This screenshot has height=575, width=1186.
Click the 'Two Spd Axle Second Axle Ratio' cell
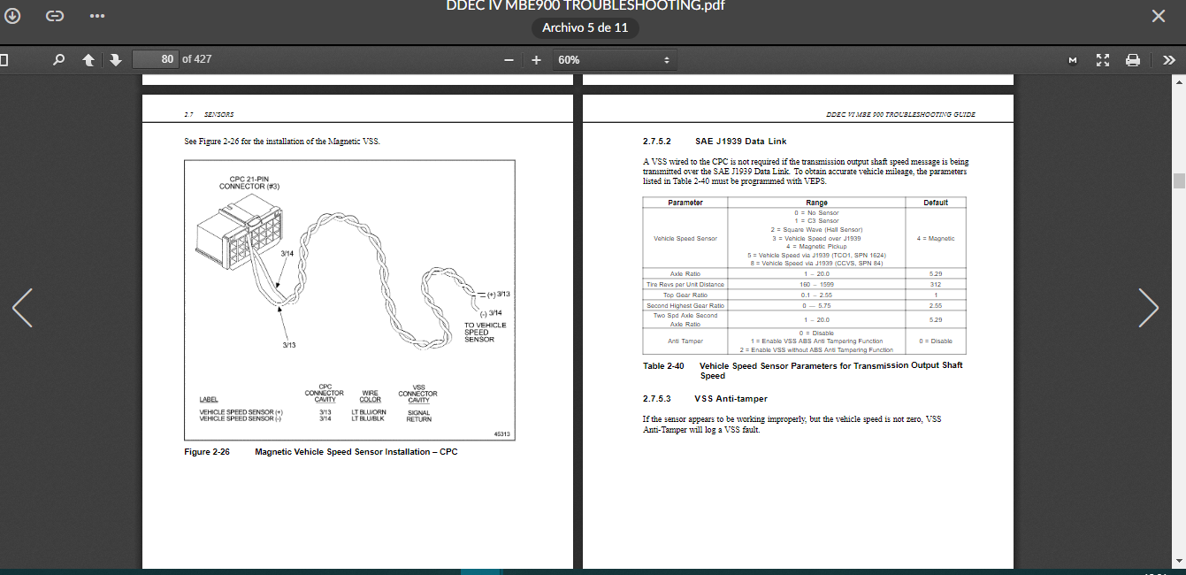click(x=685, y=319)
